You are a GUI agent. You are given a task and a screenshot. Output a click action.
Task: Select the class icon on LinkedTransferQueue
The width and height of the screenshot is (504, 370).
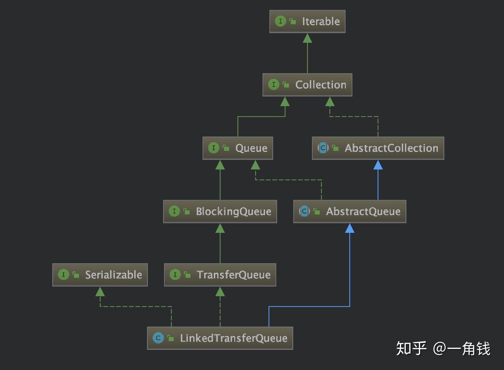point(158,338)
